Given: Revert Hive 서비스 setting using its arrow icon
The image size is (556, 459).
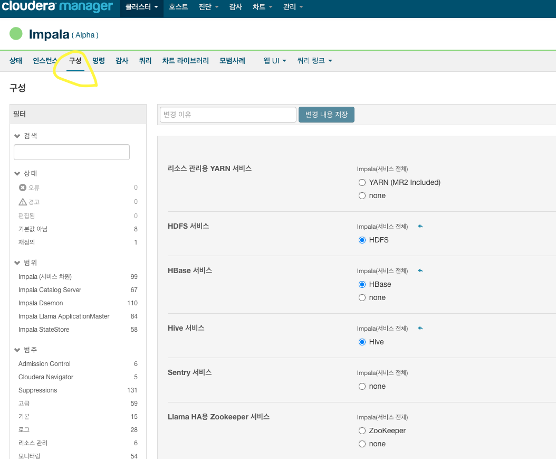Looking at the screenshot, I should pyautogui.click(x=420, y=328).
